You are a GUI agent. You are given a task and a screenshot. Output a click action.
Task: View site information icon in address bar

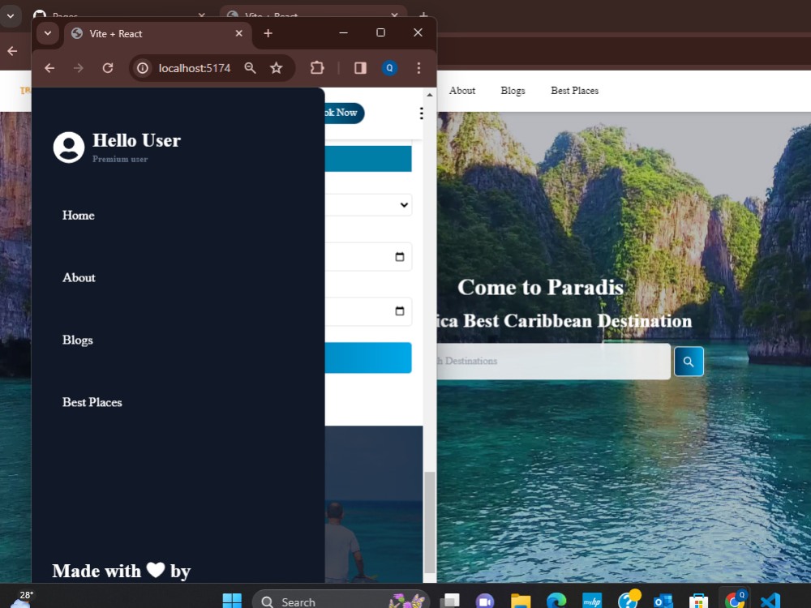143,68
